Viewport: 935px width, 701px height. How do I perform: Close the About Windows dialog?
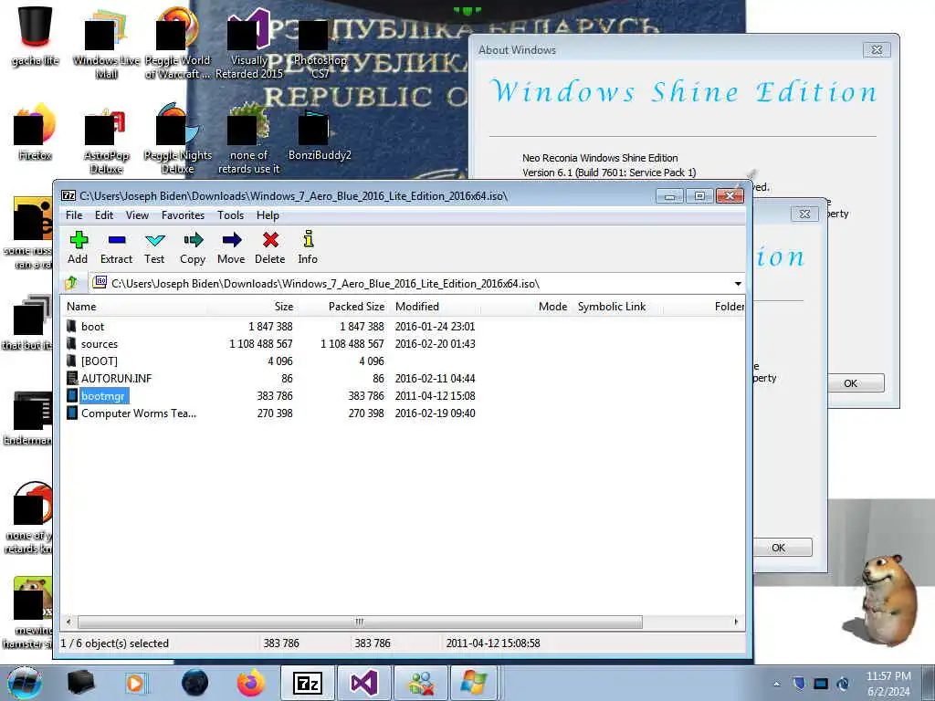[x=877, y=50]
